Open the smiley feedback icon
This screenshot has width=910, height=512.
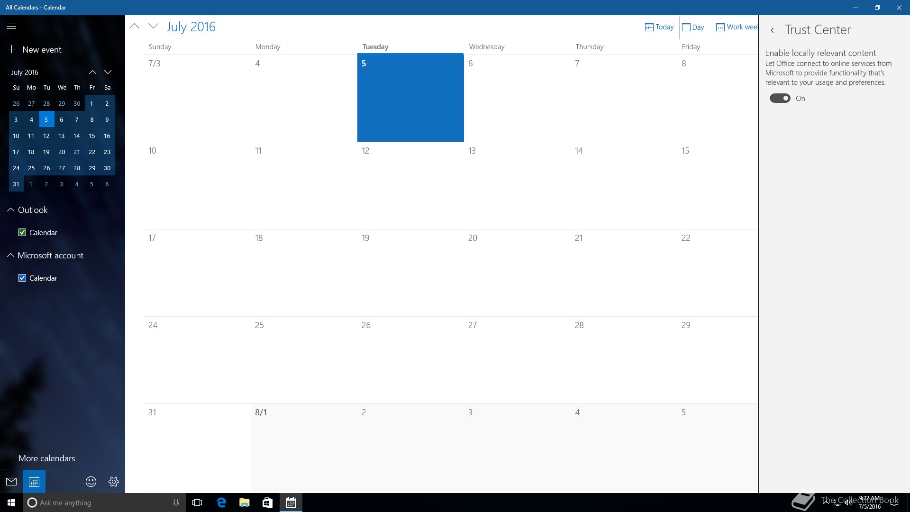[x=91, y=482]
